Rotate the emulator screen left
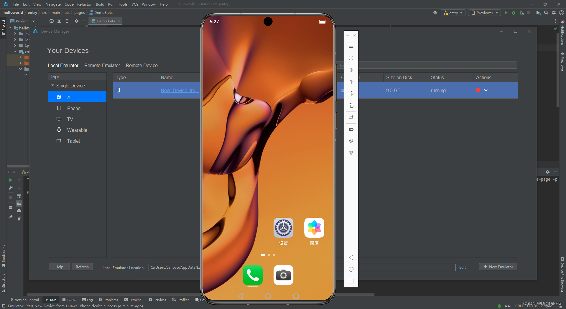Viewport: 566px width, 309px height. tap(351, 94)
